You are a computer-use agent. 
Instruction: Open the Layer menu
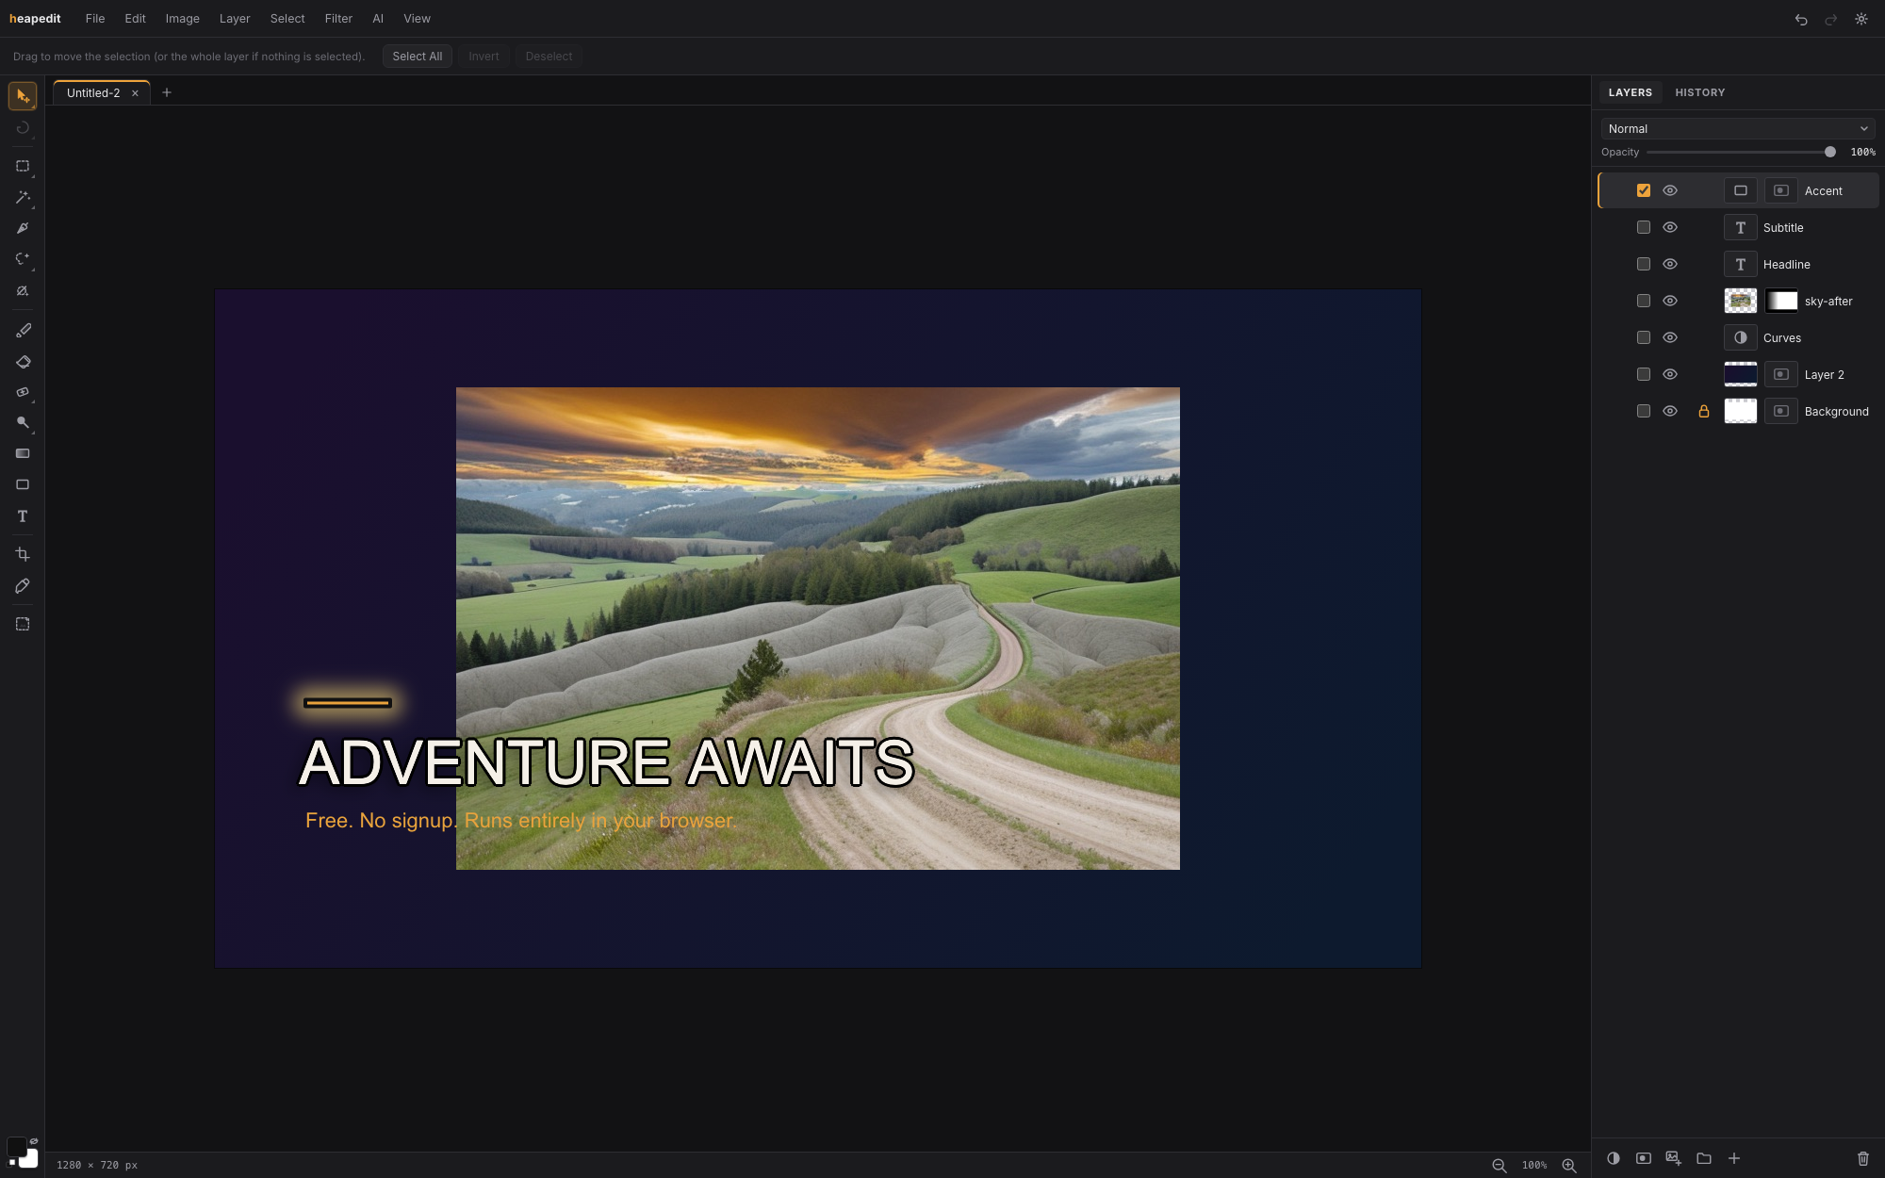[x=235, y=19]
